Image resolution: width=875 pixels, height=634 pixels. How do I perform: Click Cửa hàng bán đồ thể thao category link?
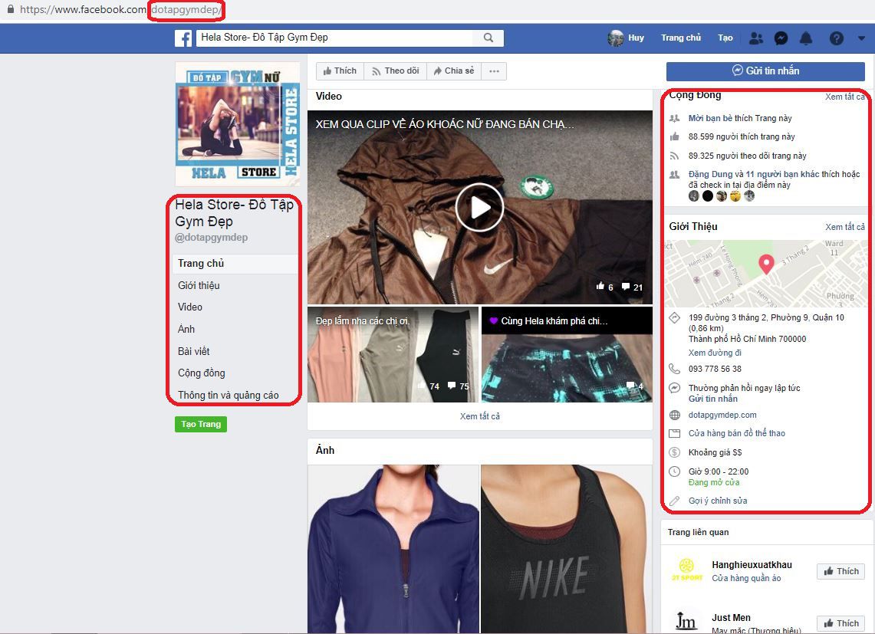pyautogui.click(x=737, y=433)
